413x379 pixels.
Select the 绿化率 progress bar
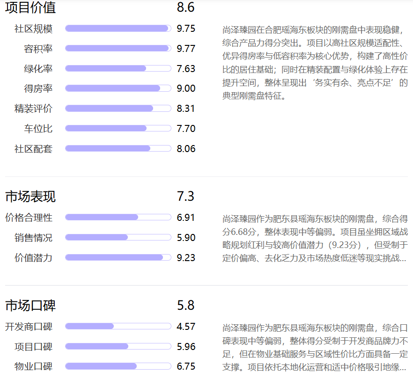coord(118,68)
